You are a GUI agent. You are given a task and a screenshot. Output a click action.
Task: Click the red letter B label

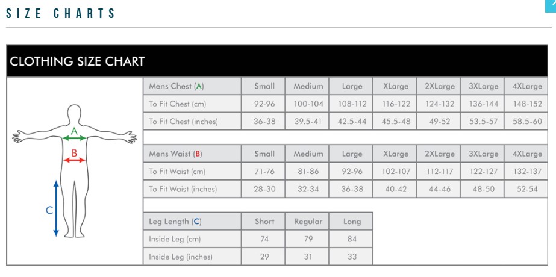click(74, 153)
